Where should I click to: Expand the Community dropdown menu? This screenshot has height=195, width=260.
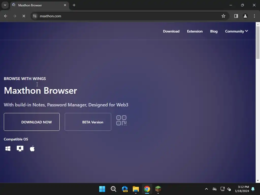point(236,31)
